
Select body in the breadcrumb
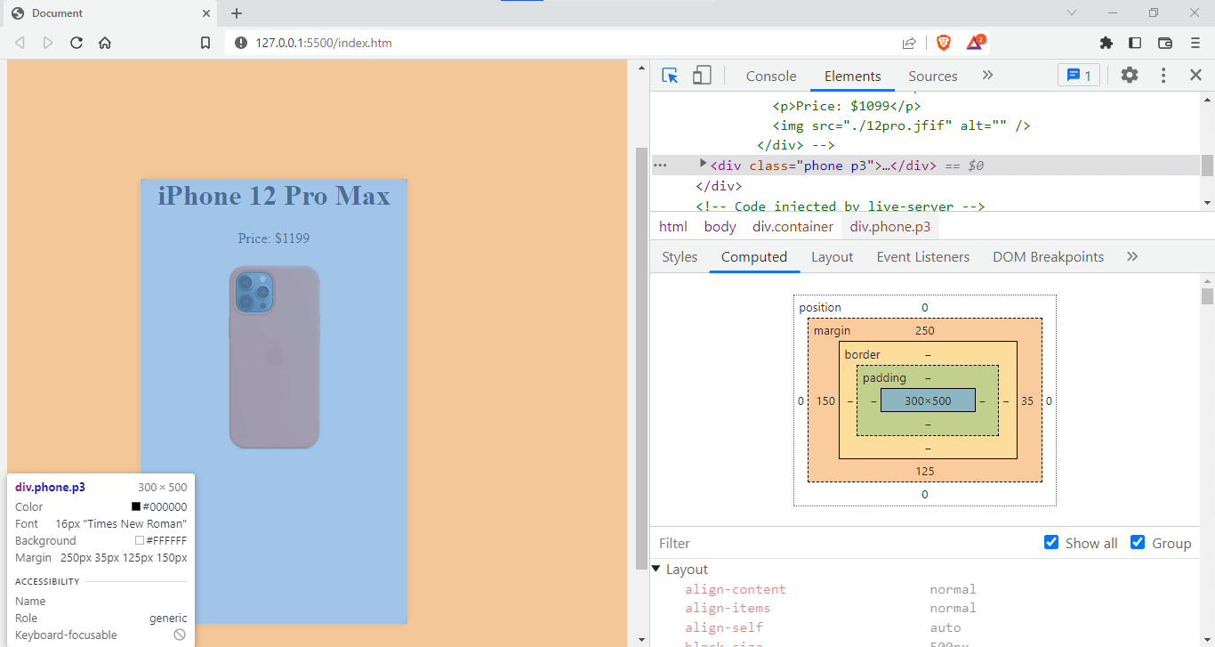[720, 226]
